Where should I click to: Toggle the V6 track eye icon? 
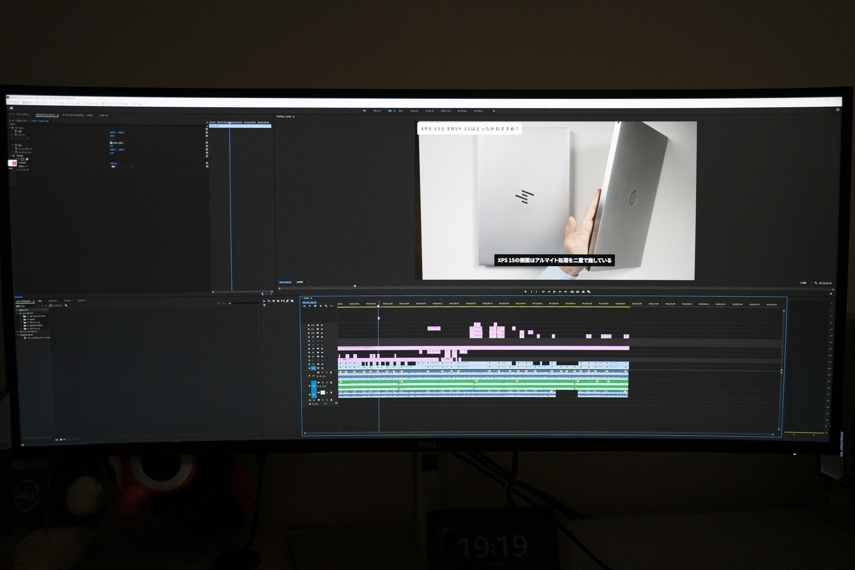[x=322, y=349]
